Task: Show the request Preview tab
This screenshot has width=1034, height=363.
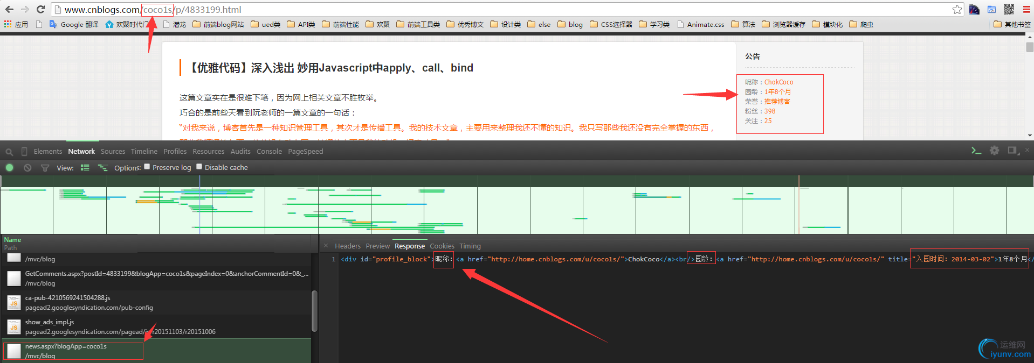Action: pos(378,246)
